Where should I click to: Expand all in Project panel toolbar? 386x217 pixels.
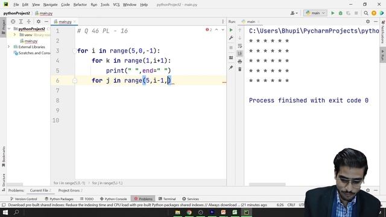pos(21,22)
